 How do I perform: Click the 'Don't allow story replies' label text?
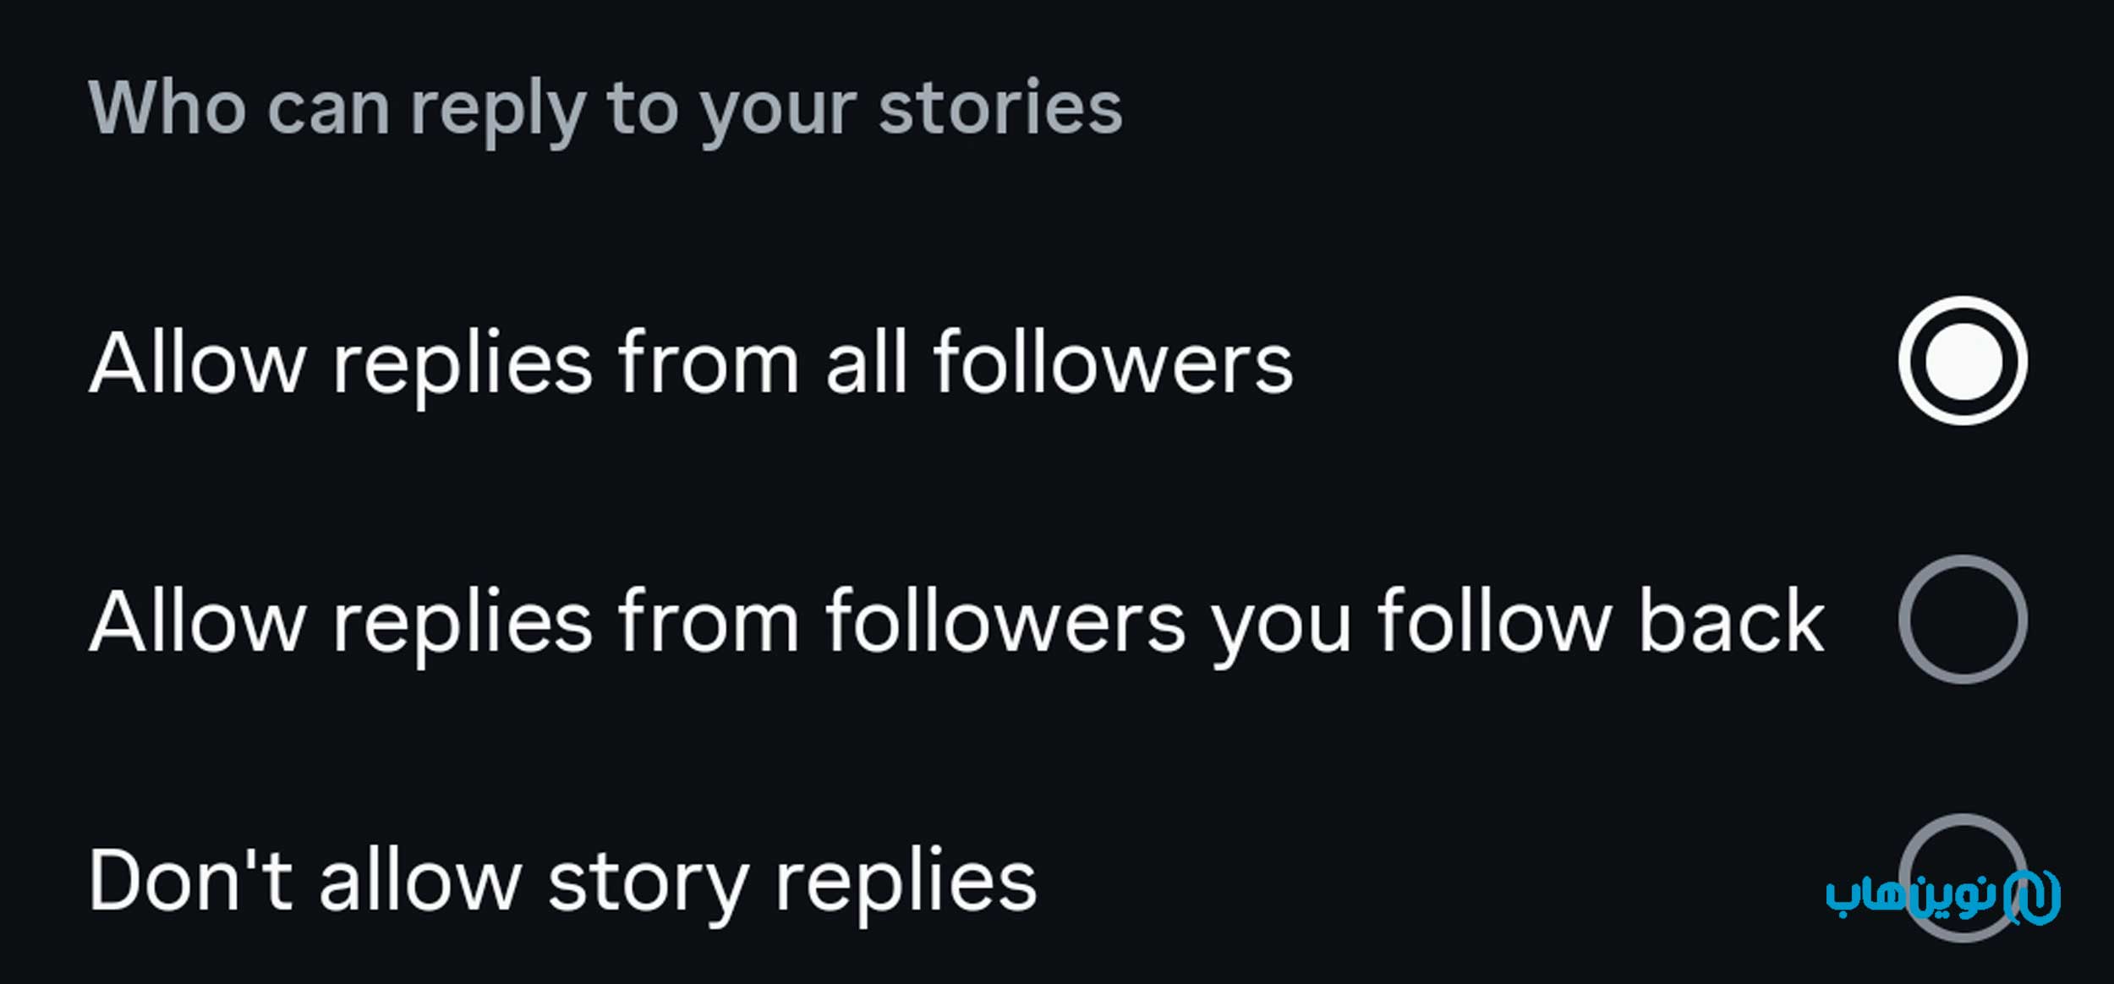tap(562, 881)
